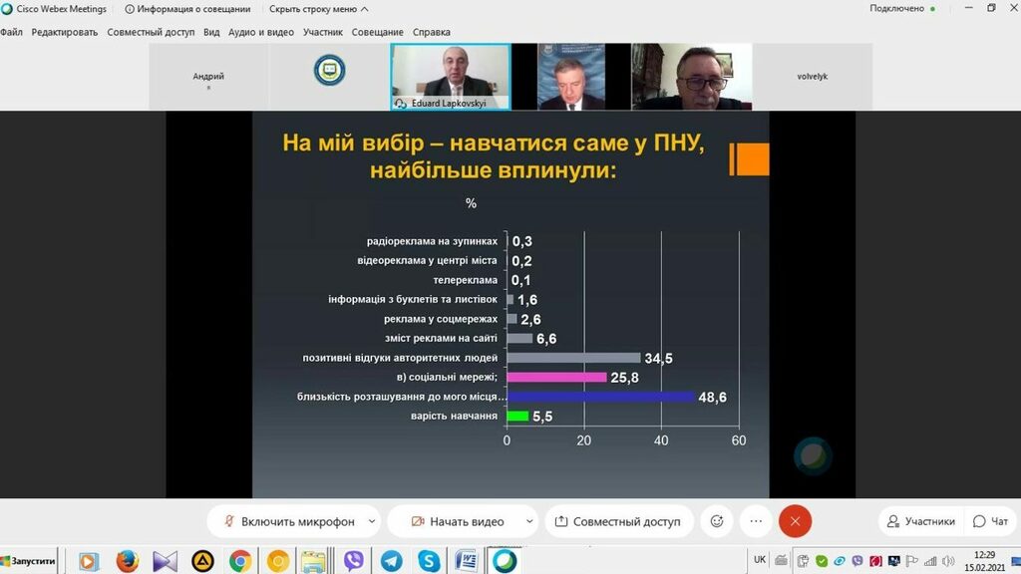Viewport: 1021px width, 574px height.
Task: Click Совместный доступ share button
Action: (x=617, y=521)
